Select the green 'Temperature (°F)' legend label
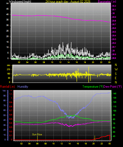The image size is (123, 147). point(93,87)
